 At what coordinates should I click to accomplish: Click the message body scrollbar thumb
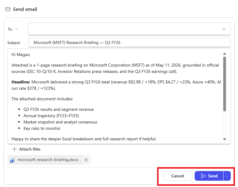pos(224,84)
